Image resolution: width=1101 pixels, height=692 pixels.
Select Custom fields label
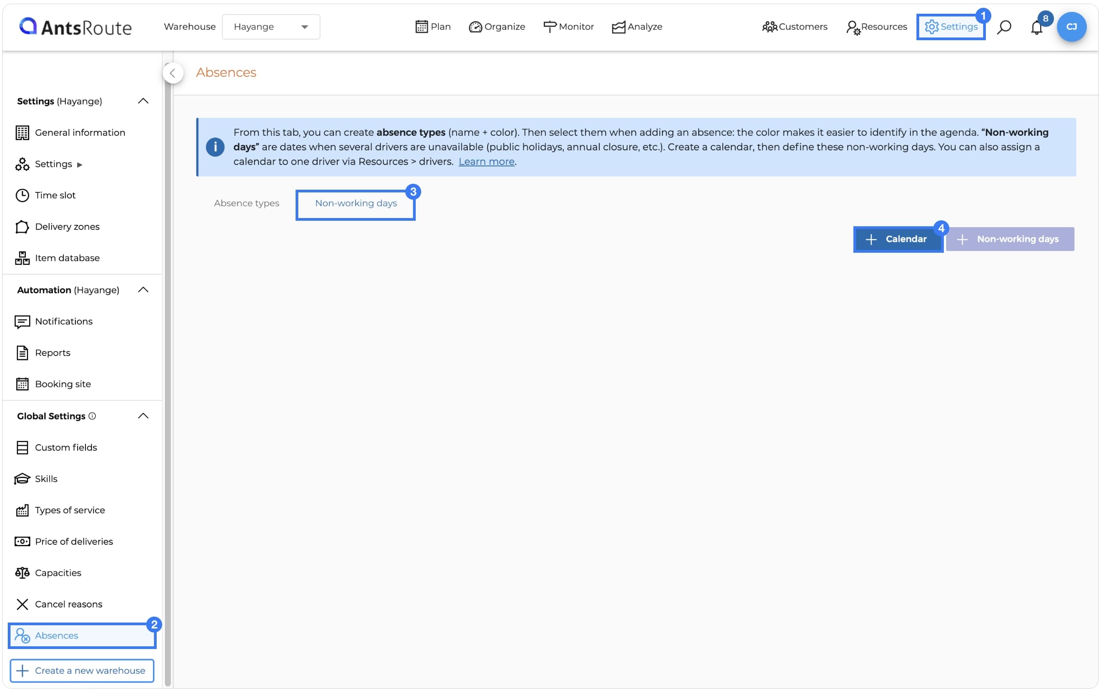[66, 447]
